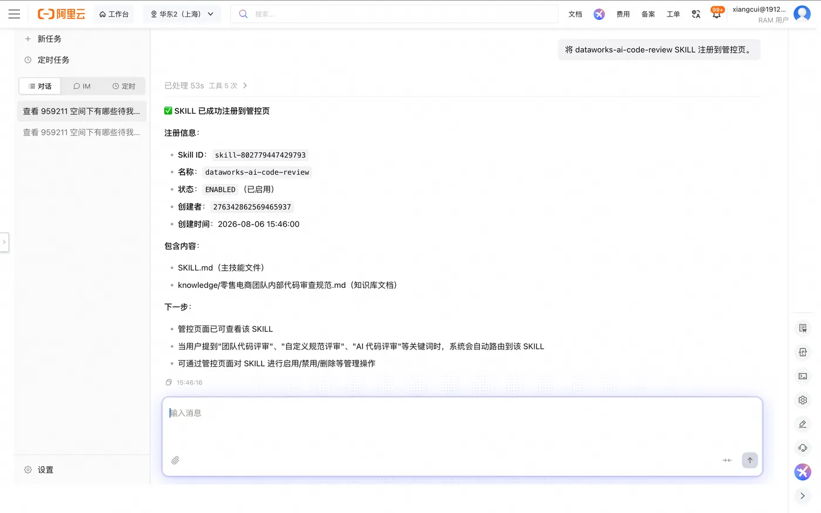The width and height of the screenshot is (821, 513).
Task: Click the ENABLED status code
Action: pyautogui.click(x=220, y=189)
